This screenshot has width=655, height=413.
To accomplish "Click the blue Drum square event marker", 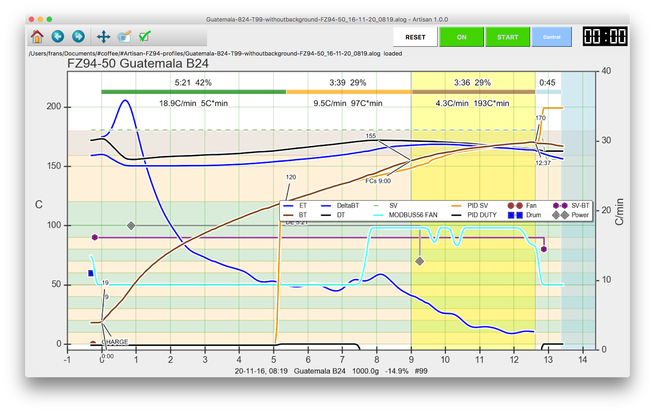I will [91, 273].
